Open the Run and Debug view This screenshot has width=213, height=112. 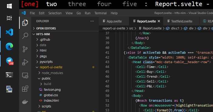[25, 62]
